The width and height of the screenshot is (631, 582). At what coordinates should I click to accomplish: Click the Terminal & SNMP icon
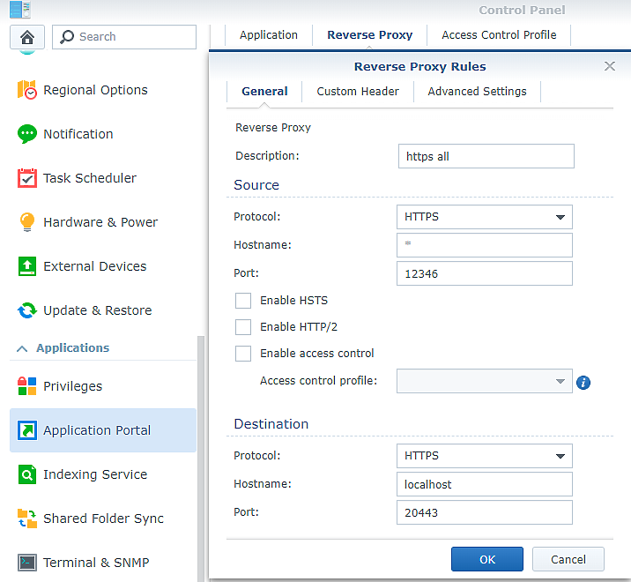coord(27,563)
